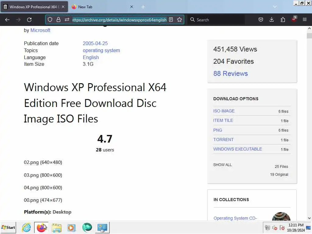Go back to the previous page

(7, 20)
